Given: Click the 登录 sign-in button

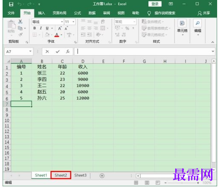Looking at the screenshot, I should pyautogui.click(x=155, y=4).
